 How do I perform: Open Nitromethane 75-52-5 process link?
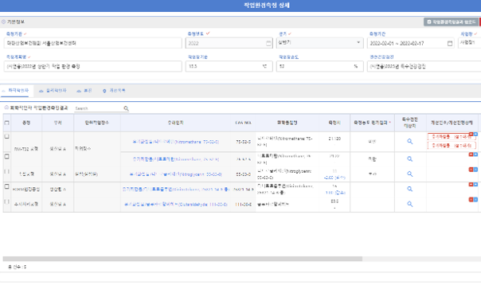[176, 142]
